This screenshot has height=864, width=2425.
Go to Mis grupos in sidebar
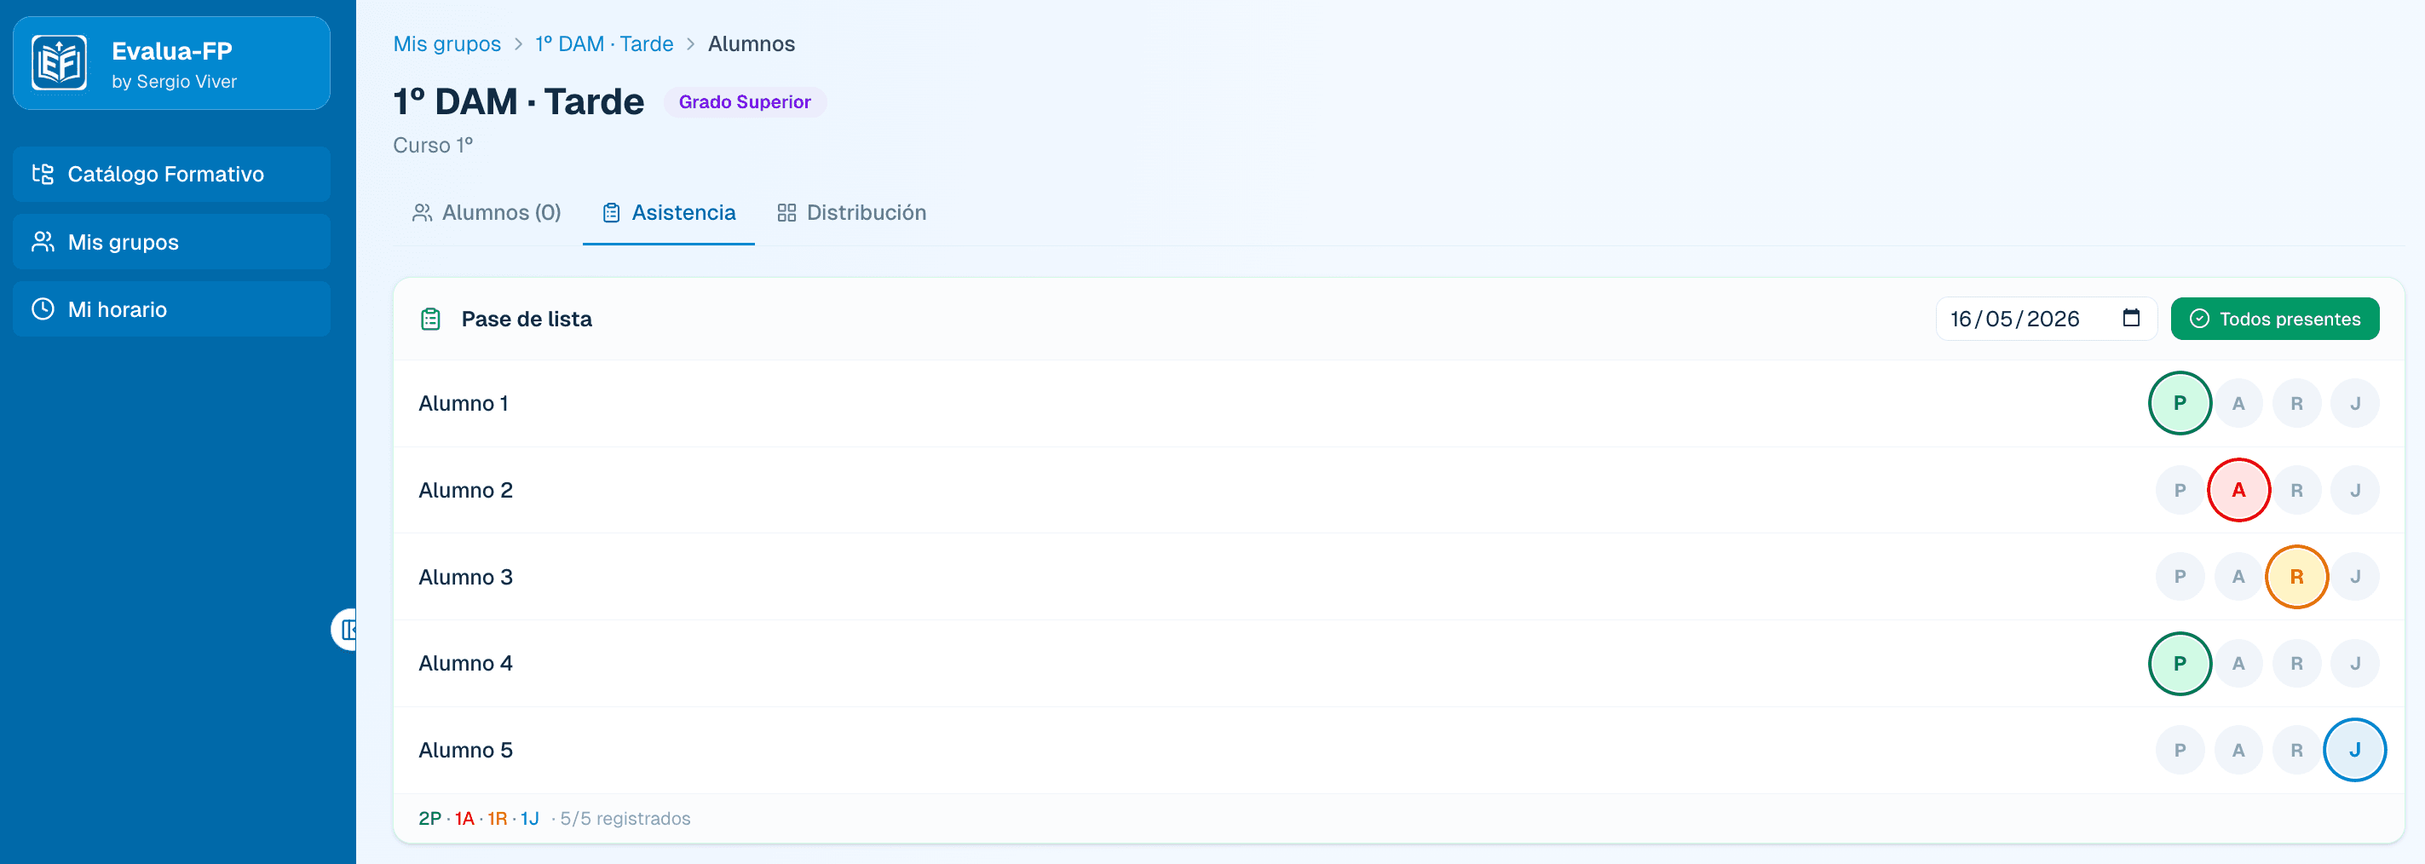pos(171,242)
